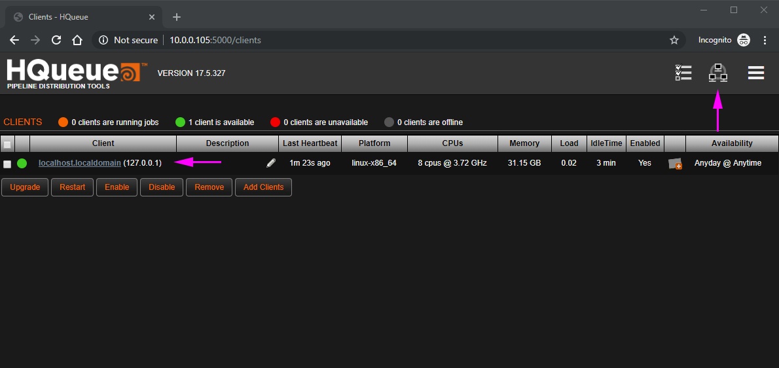Edit description with the pencil icon

(x=271, y=163)
